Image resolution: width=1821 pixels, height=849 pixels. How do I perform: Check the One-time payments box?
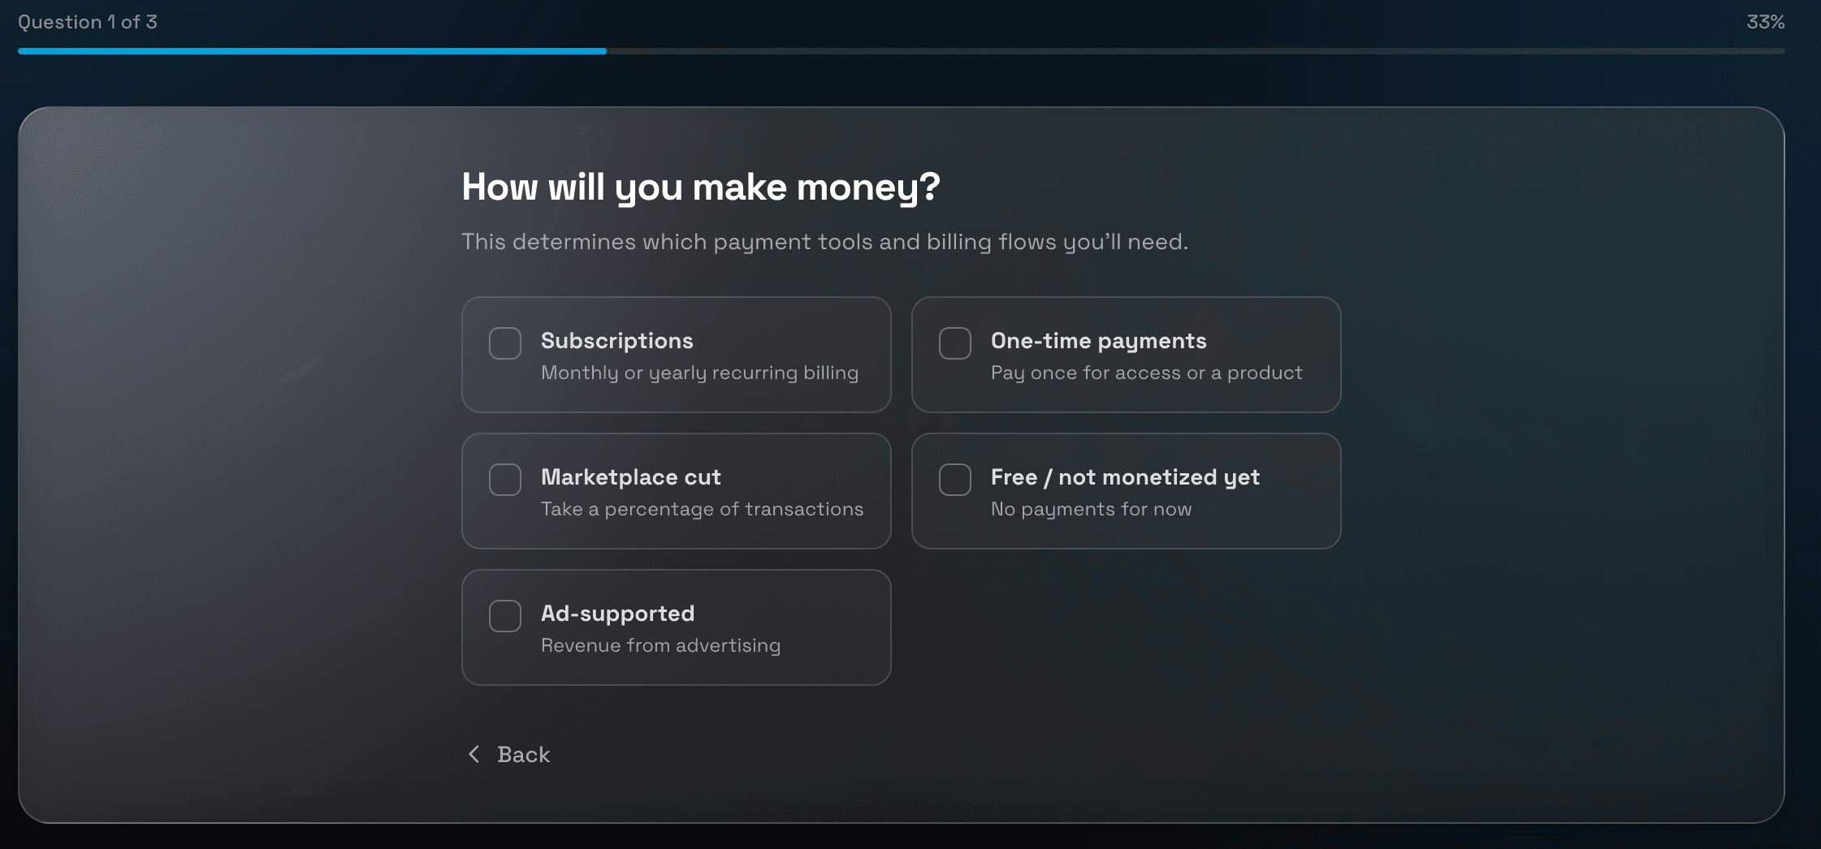pyautogui.click(x=954, y=343)
